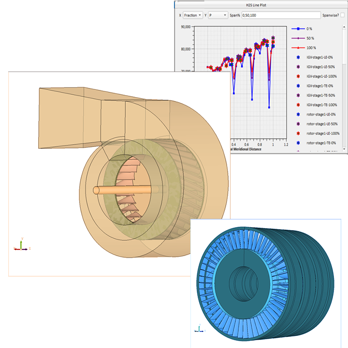
Task: Open the X axis "Fraction" dropdown
Action: [192, 15]
